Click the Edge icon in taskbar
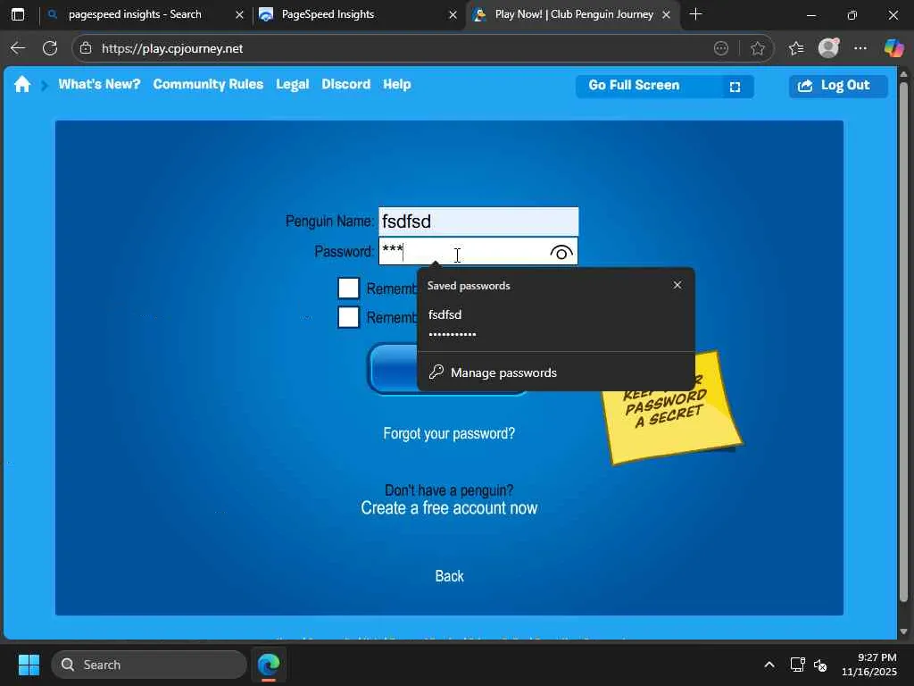This screenshot has width=914, height=686. click(x=269, y=665)
